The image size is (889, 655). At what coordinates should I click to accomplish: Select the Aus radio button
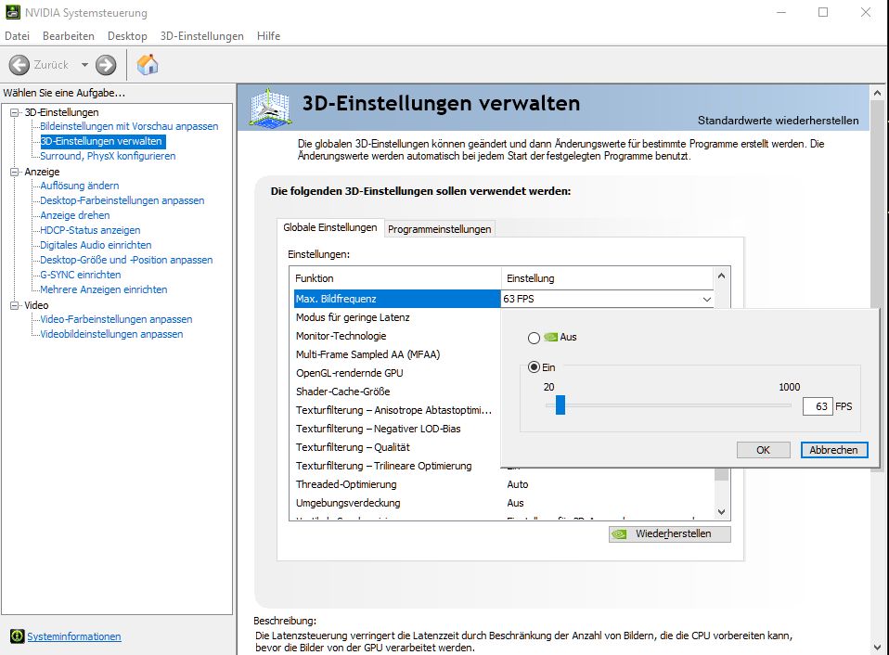point(534,338)
